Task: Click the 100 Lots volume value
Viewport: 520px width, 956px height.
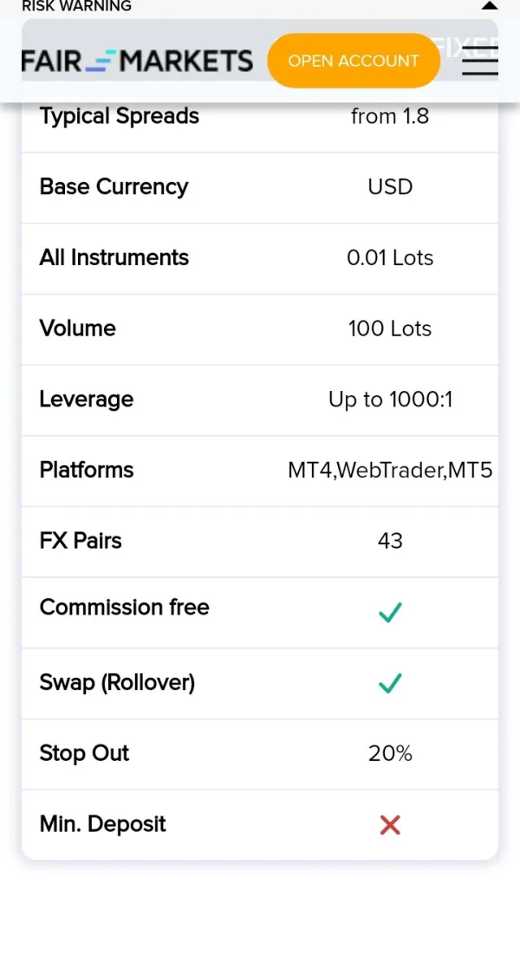Action: pyautogui.click(x=390, y=329)
